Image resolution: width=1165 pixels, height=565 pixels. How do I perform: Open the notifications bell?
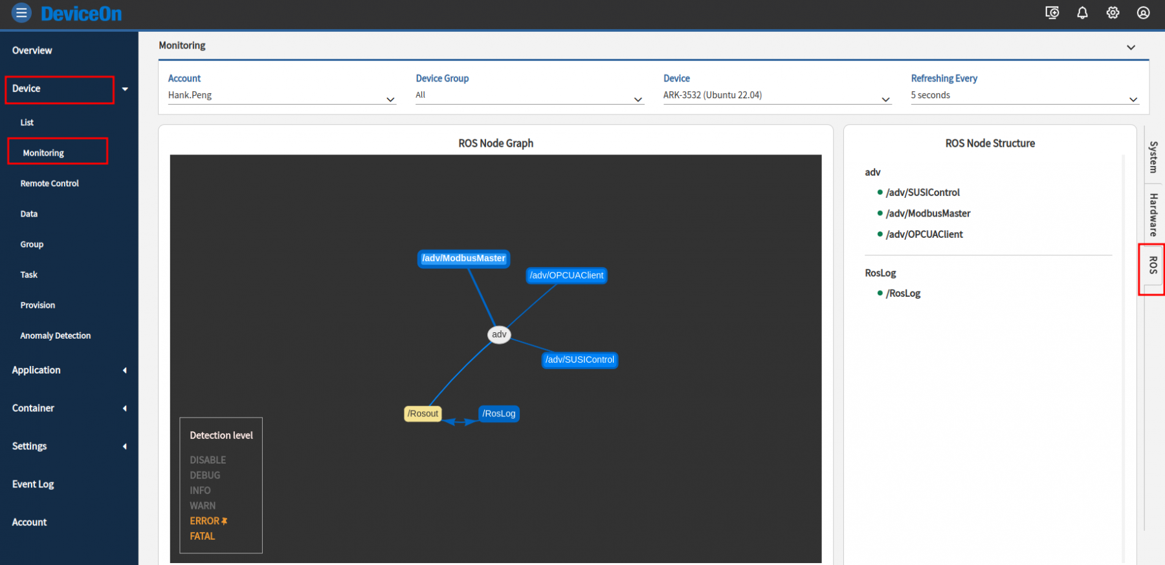coord(1082,13)
